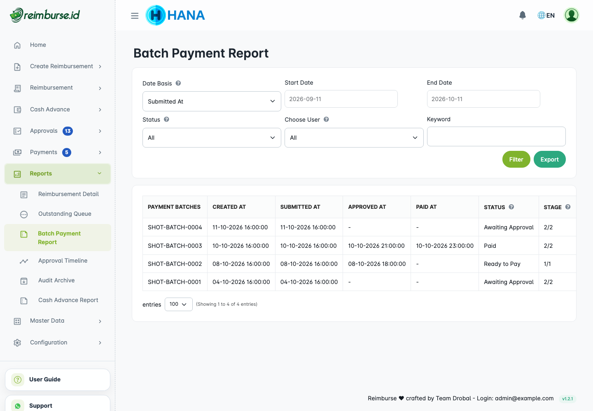Click the Filter button
Image resolution: width=593 pixels, height=411 pixels.
[x=516, y=159]
